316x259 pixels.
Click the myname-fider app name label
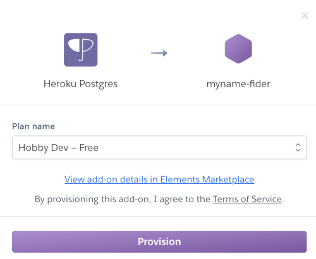coord(238,84)
